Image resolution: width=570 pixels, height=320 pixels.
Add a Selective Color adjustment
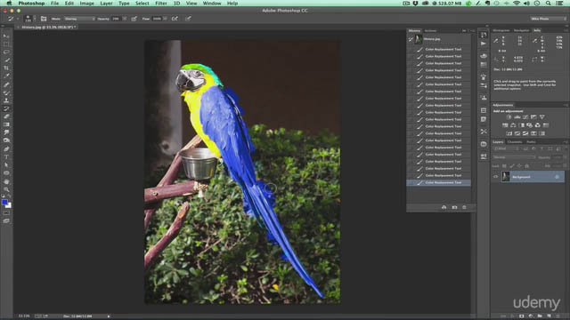[542, 133]
